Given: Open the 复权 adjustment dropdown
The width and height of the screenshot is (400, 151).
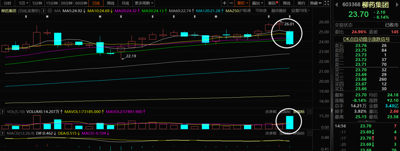Looking at the screenshot, I should coord(243,3).
